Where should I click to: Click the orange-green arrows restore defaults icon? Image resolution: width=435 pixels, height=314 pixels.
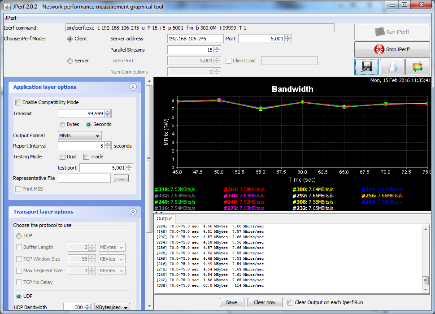[418, 67]
